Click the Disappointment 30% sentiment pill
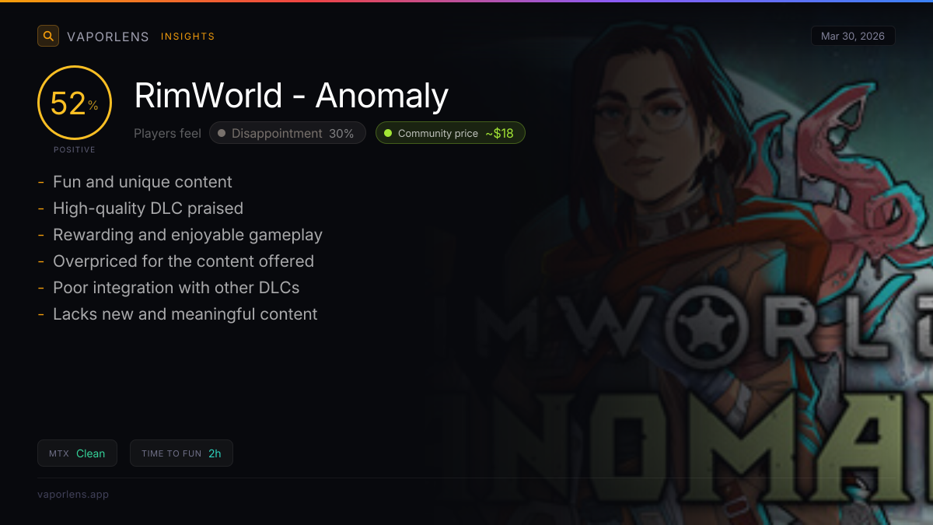 pos(288,133)
